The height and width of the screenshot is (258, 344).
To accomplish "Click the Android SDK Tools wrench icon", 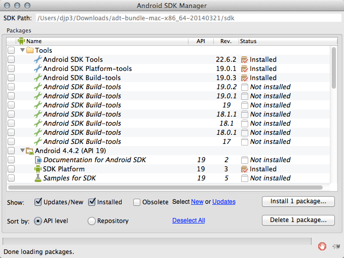I will point(37,60).
